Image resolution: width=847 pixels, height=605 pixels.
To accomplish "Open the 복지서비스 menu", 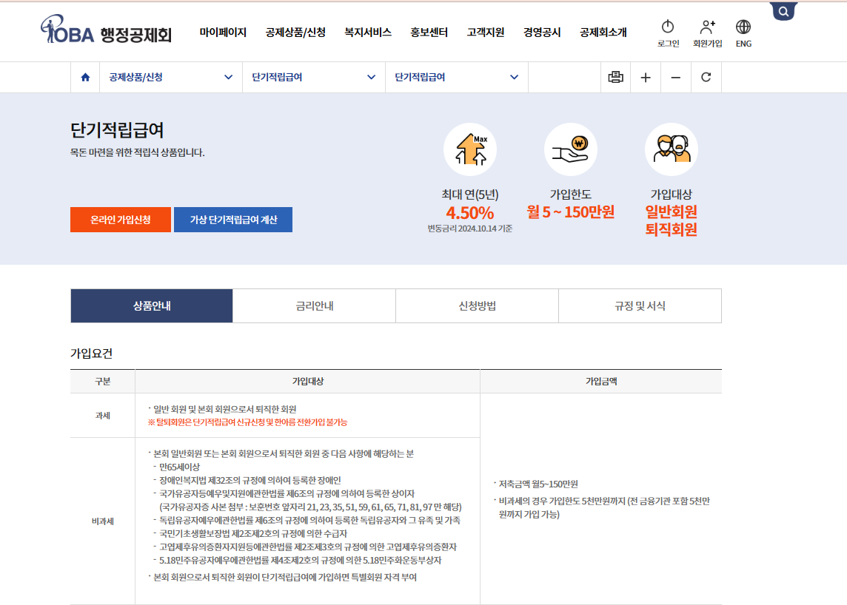I will pyautogui.click(x=368, y=33).
